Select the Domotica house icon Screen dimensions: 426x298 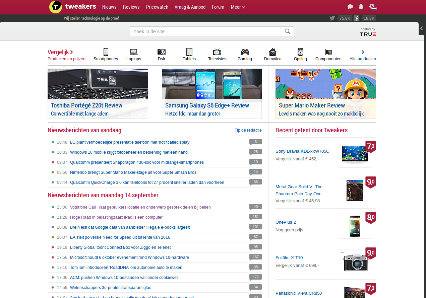click(272, 52)
